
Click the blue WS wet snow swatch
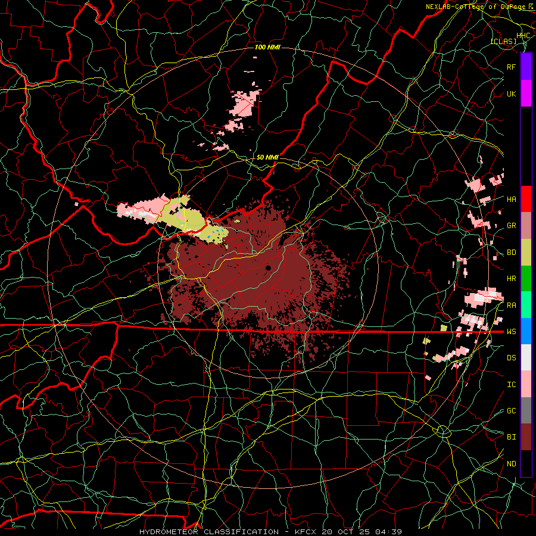pos(526,331)
